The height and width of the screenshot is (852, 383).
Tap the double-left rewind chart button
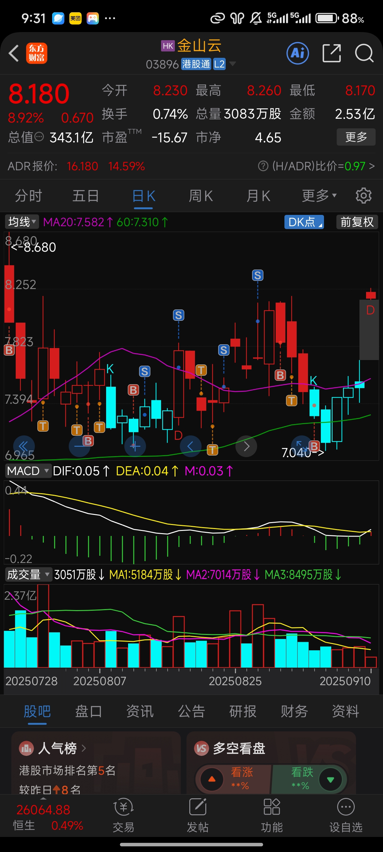(x=24, y=446)
